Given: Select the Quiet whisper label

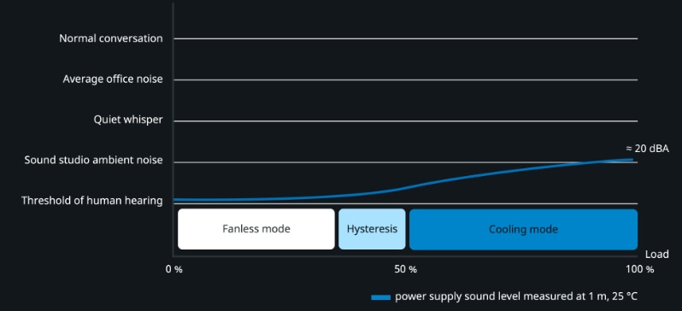Looking at the screenshot, I should (128, 120).
